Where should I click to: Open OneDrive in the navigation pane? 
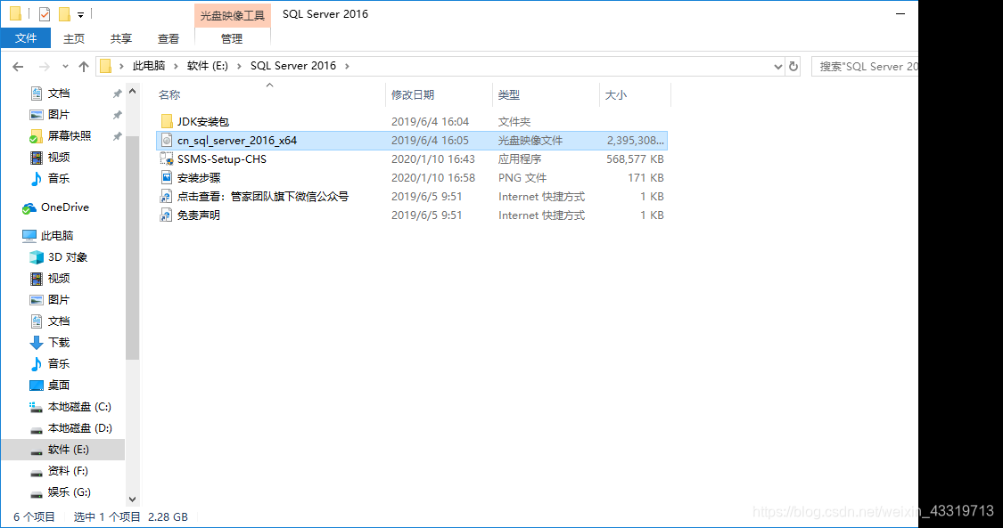coord(64,207)
